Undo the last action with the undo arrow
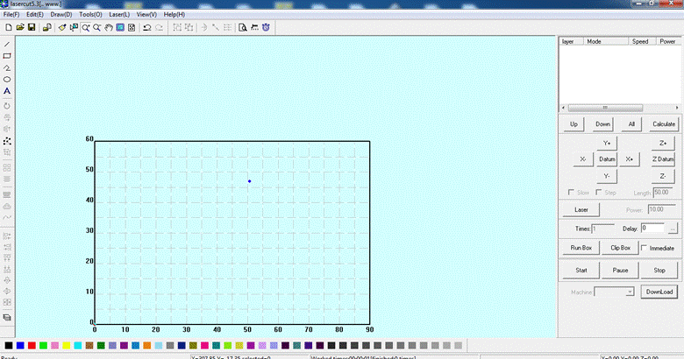The height and width of the screenshot is (359, 684). [x=147, y=27]
